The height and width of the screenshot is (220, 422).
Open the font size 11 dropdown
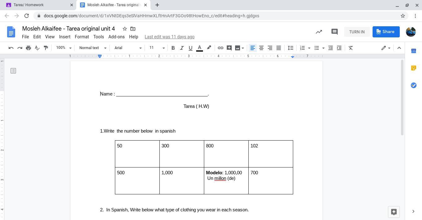point(157,48)
